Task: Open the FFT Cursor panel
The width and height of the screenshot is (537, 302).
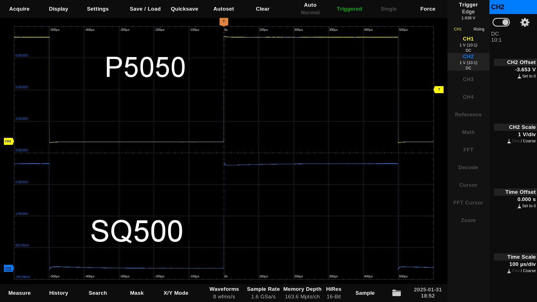Action: (468, 203)
